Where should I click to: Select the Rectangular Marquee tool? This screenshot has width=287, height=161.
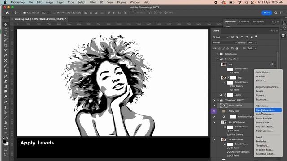tap(5, 30)
